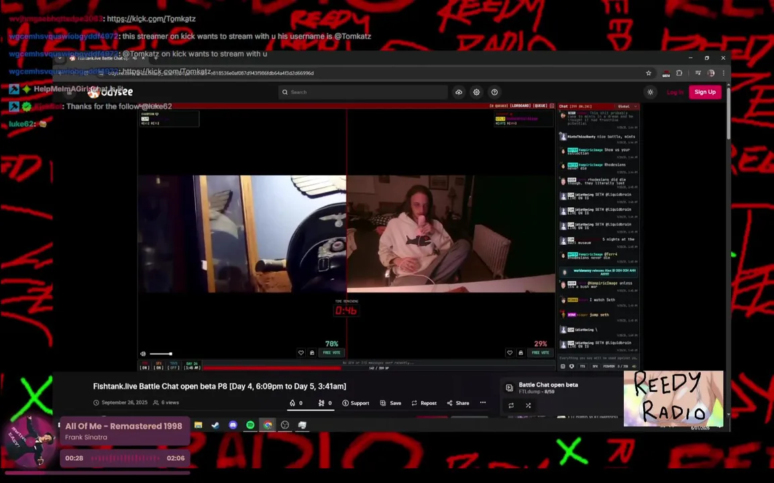Open the Chrome three-dot menu
The image size is (774, 483).
click(724, 73)
